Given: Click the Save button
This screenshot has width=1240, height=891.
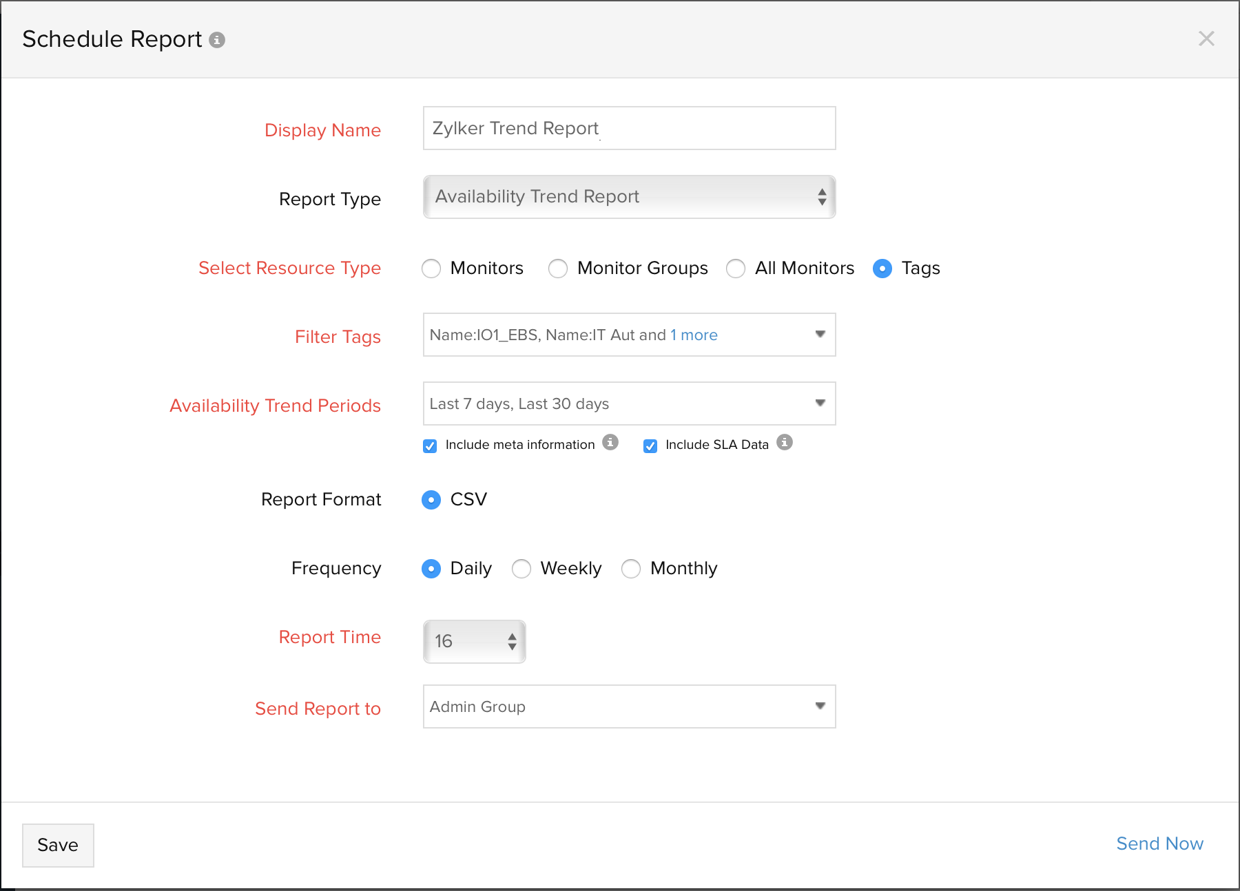Looking at the screenshot, I should point(58,845).
